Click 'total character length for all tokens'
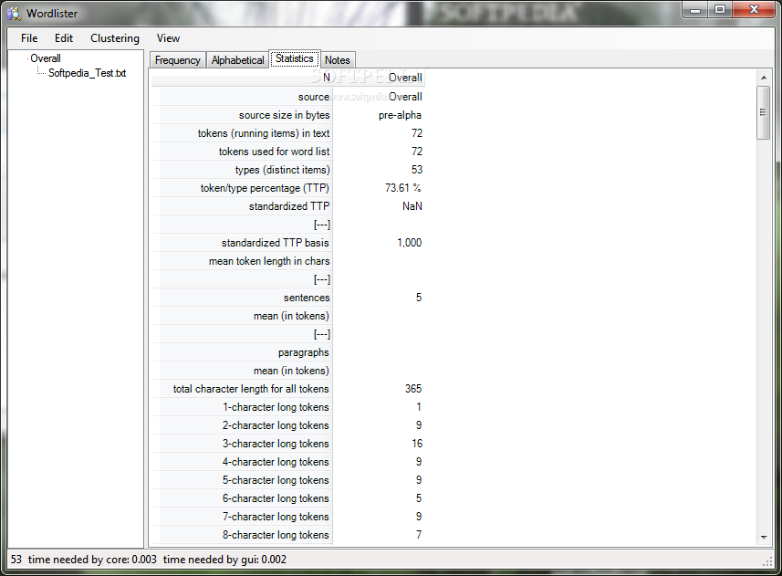The width and height of the screenshot is (782, 576). coord(251,389)
